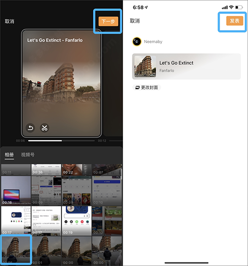Select the 00:22 video thumbnail
248x266 pixels.
76,169
